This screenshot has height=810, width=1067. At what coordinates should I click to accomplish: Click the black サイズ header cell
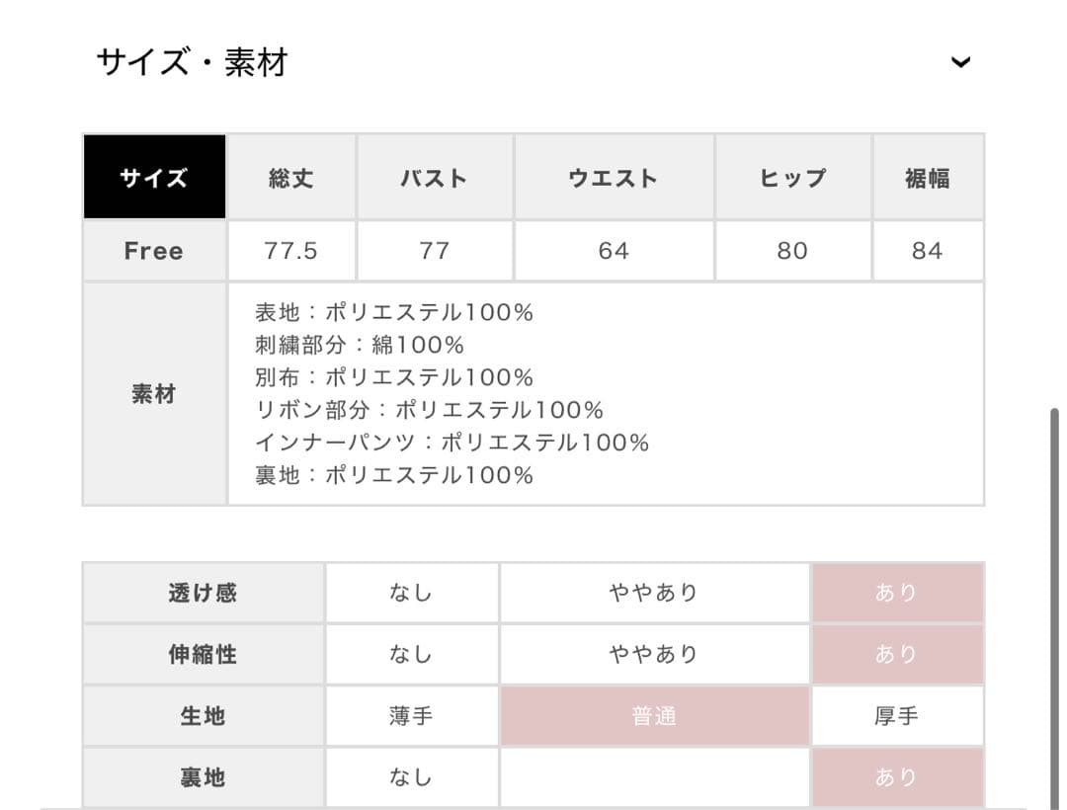pyautogui.click(x=154, y=177)
